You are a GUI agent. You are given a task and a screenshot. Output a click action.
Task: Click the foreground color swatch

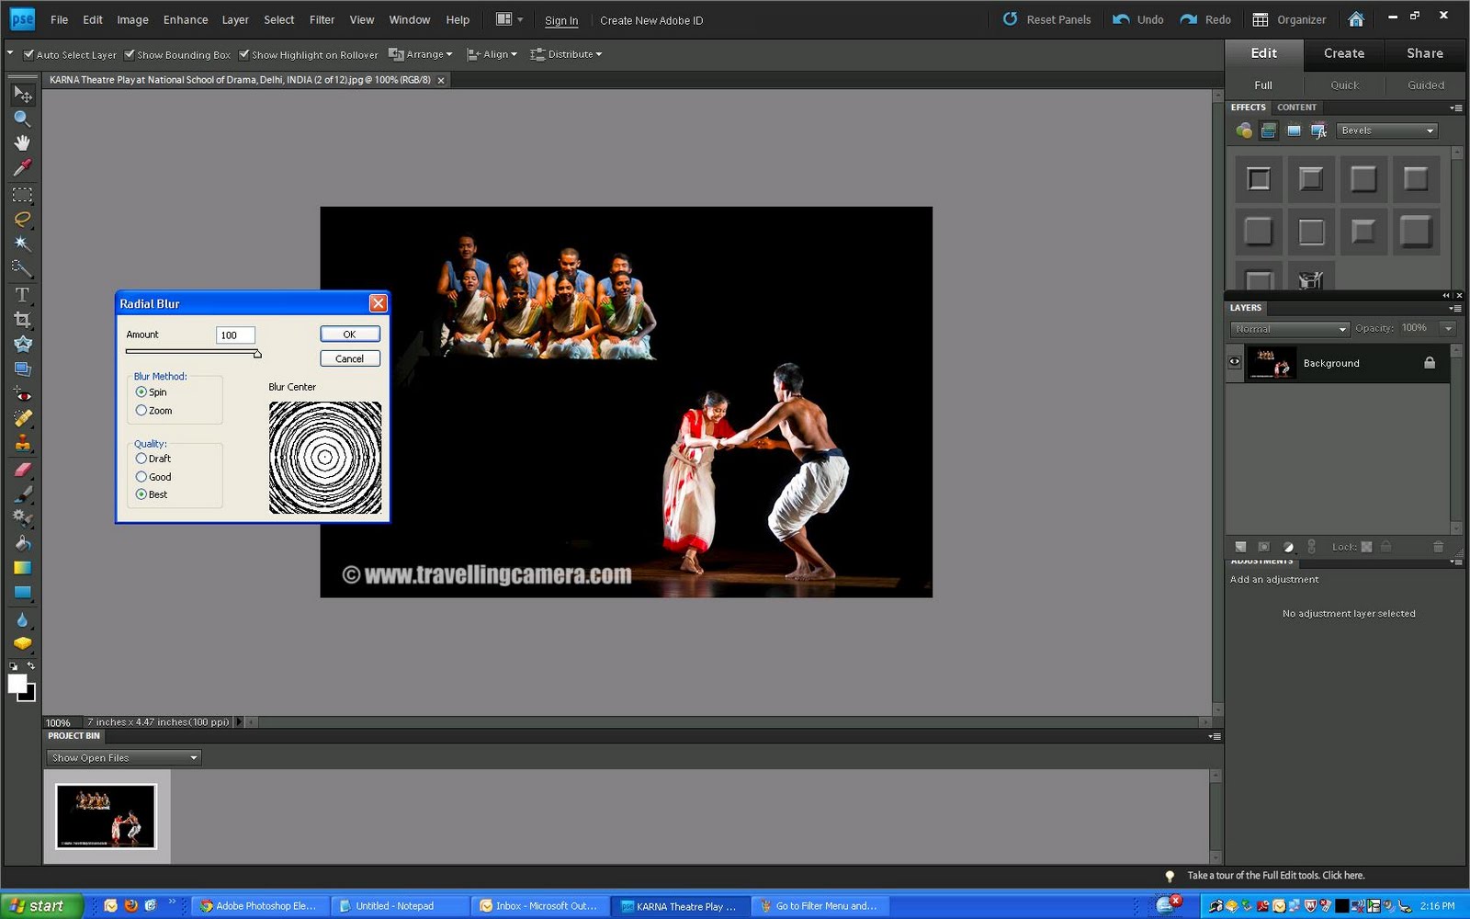point(17,684)
